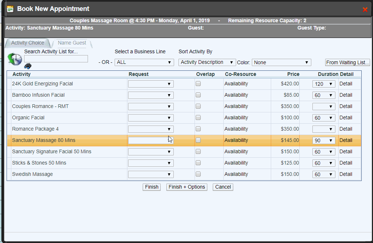Open Duration dropdown for Bamboo Infusion Facial
Image resolution: width=373 pixels, height=243 pixels.
coord(324,95)
